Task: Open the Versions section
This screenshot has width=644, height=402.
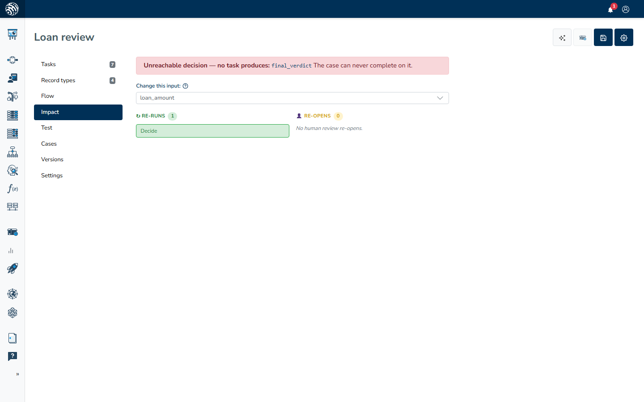Action: point(78,159)
